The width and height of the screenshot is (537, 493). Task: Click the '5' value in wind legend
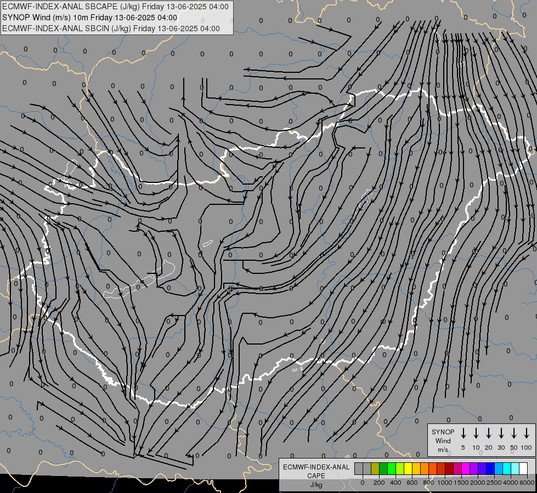tap(463, 448)
